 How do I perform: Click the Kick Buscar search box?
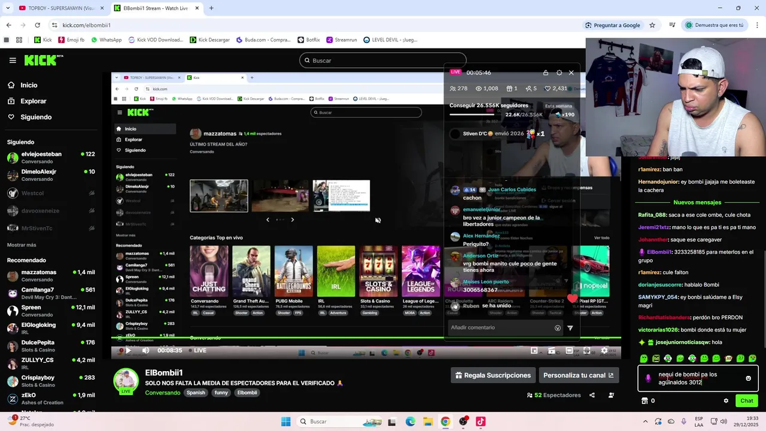click(x=382, y=60)
